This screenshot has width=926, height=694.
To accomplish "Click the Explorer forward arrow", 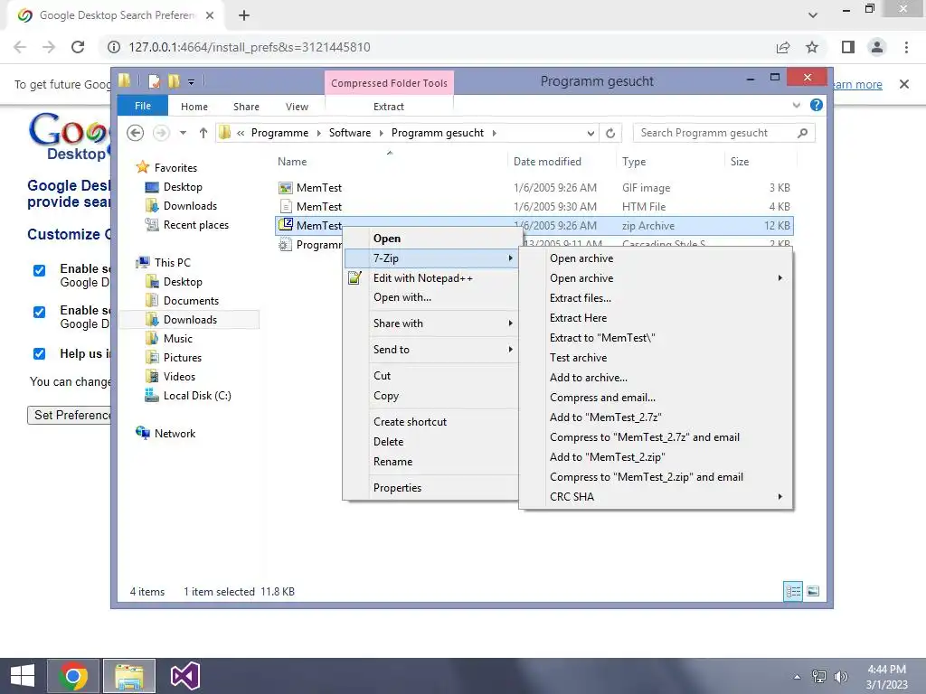I will (161, 133).
